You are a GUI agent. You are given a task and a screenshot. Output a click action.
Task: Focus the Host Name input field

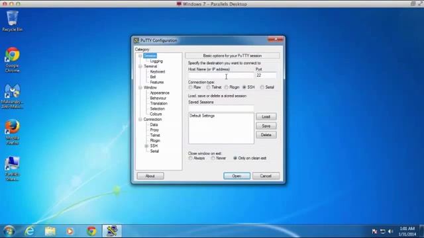pos(221,75)
